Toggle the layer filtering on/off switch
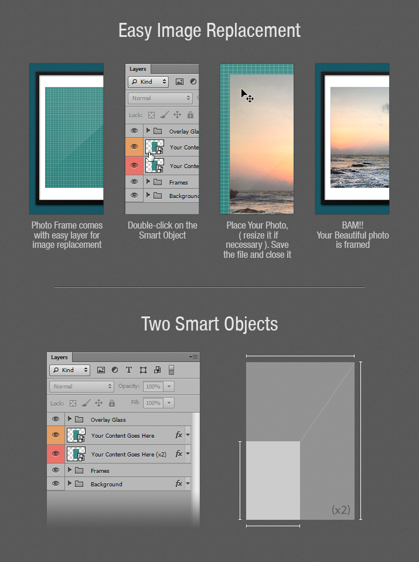 [x=171, y=370]
